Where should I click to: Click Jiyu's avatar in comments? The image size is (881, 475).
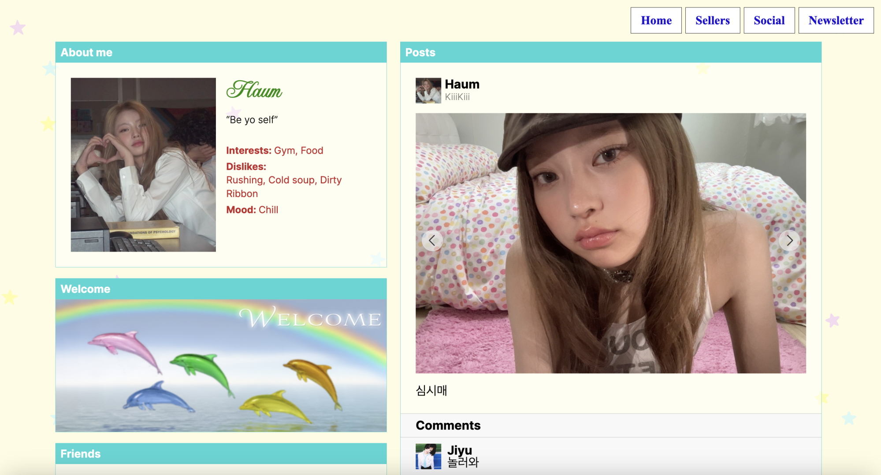pyautogui.click(x=428, y=456)
